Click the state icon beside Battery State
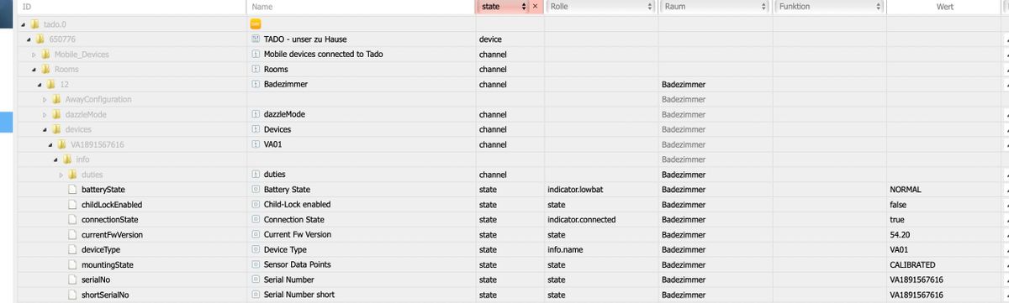Image resolution: width=1009 pixels, height=303 pixels. (x=256, y=190)
